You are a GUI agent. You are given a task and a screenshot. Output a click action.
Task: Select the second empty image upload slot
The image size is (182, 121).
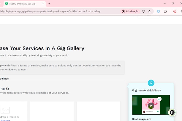tap(52, 111)
